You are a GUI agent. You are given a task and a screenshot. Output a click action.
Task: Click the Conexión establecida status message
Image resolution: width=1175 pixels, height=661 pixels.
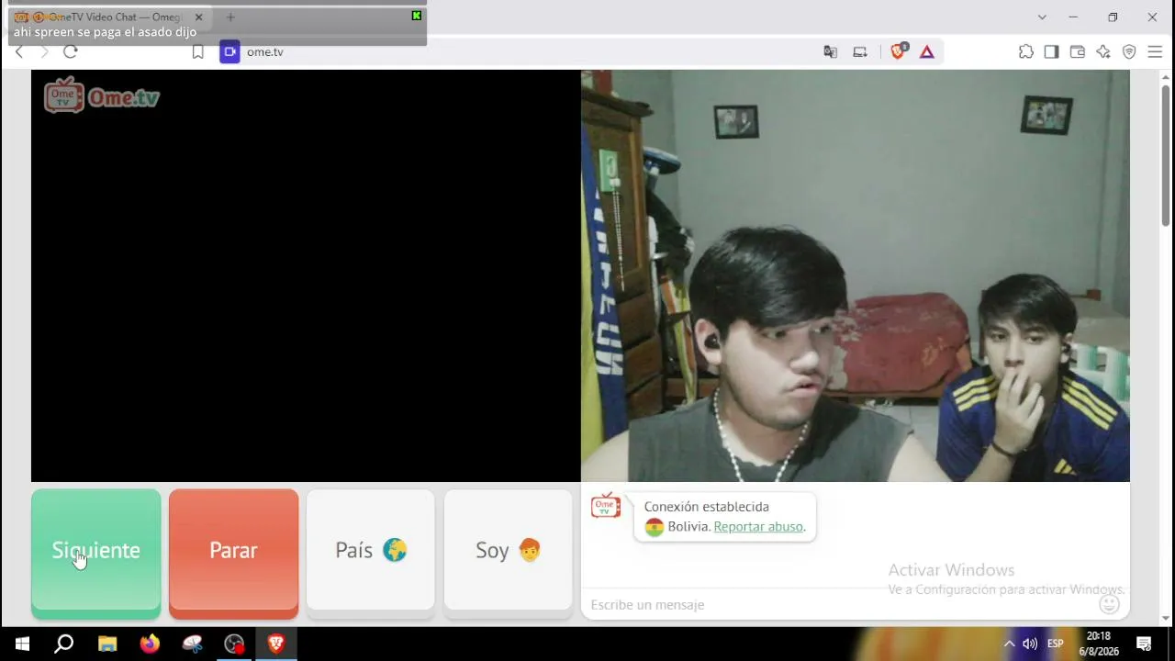tap(707, 507)
